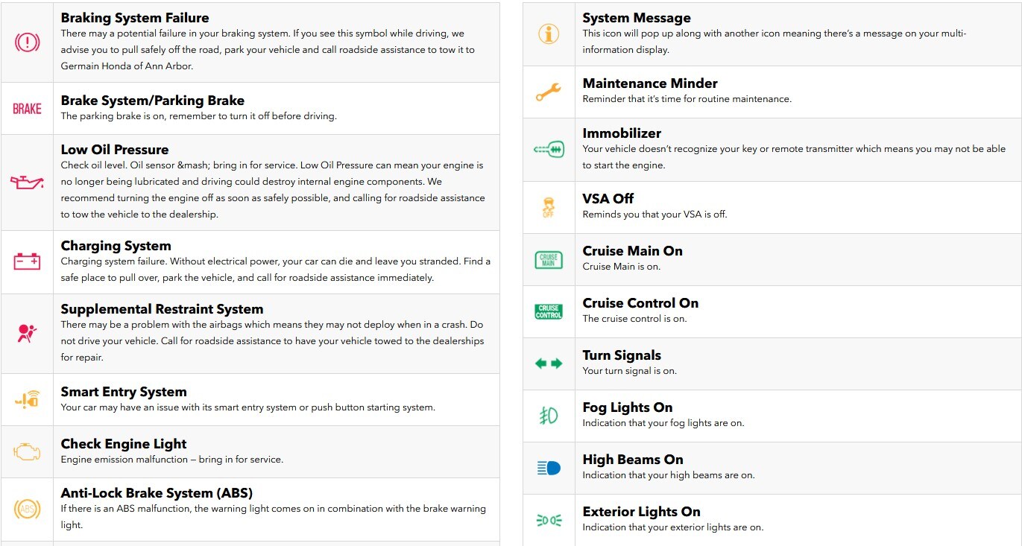Click the Anti-Lock Brake System (ABS) heading
This screenshot has width=1022, height=546.
click(157, 492)
